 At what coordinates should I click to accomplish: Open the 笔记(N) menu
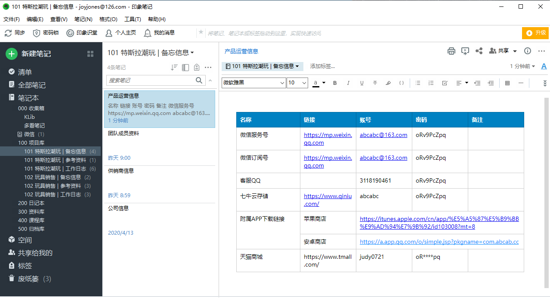83,19
